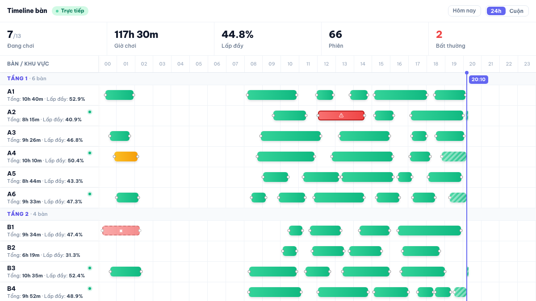
Task: Switch timeline view to 24h mode
Action: [496, 11]
